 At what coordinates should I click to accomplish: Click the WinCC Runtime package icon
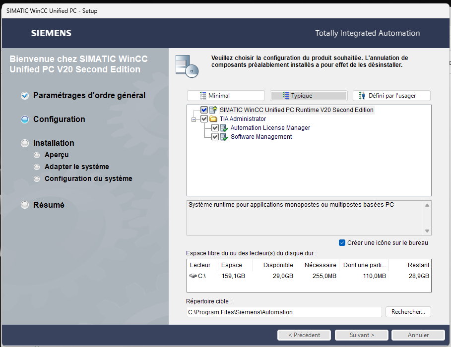(x=213, y=110)
